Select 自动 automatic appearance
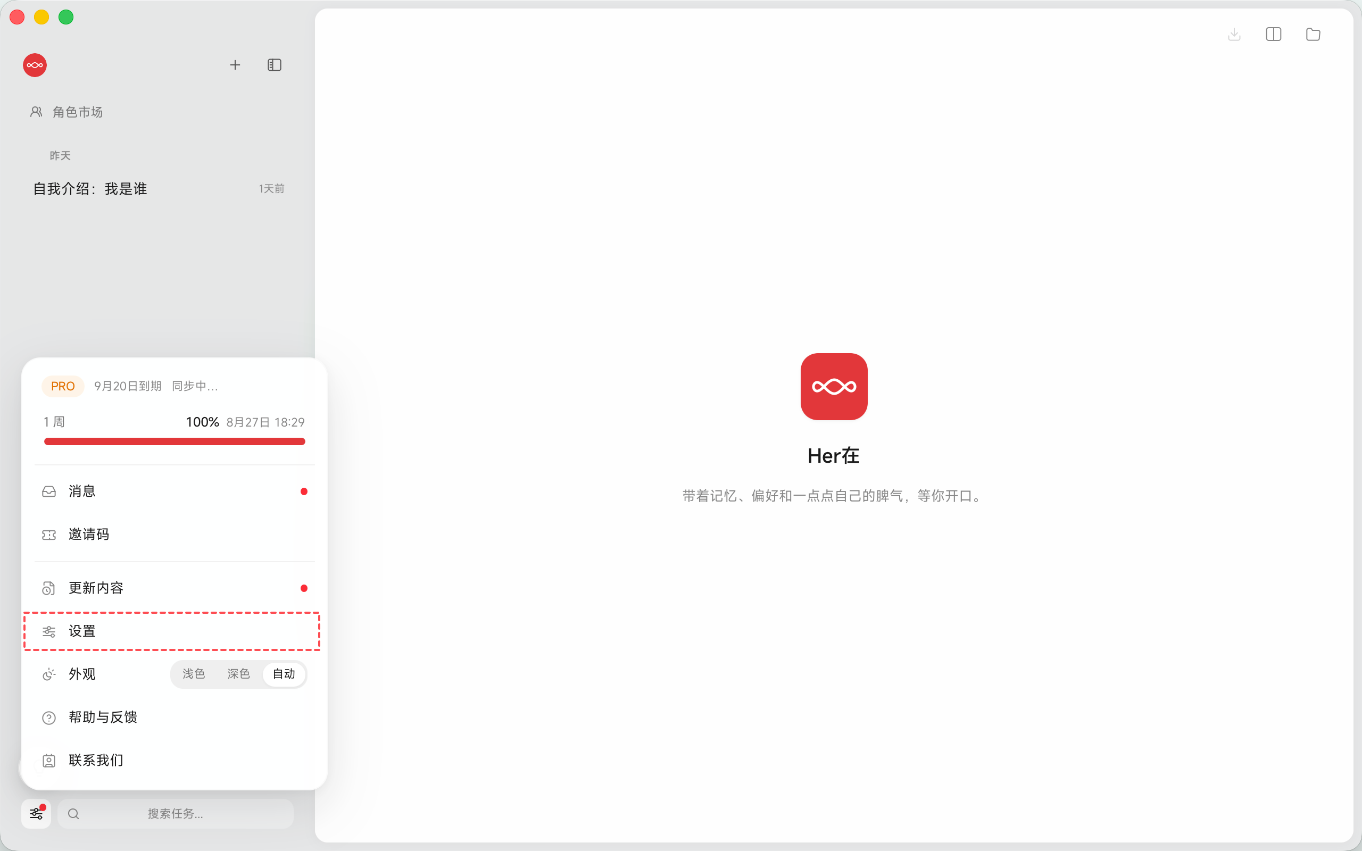Viewport: 1362px width, 851px height. tap(284, 674)
